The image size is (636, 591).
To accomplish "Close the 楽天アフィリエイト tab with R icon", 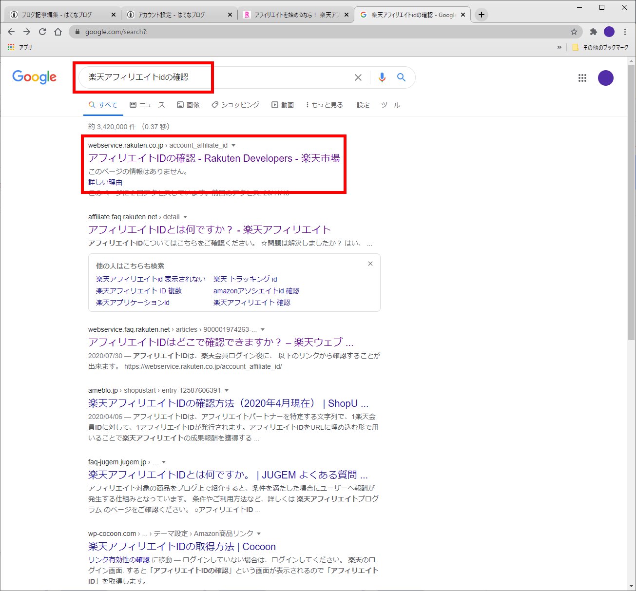I will (x=347, y=15).
